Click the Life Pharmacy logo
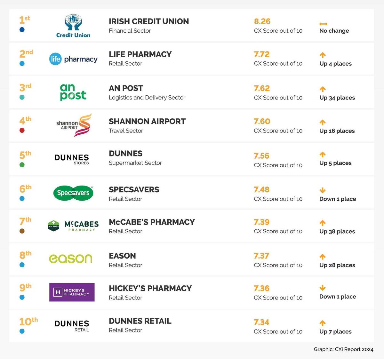Viewport: 384px width, 359px height. (x=73, y=59)
